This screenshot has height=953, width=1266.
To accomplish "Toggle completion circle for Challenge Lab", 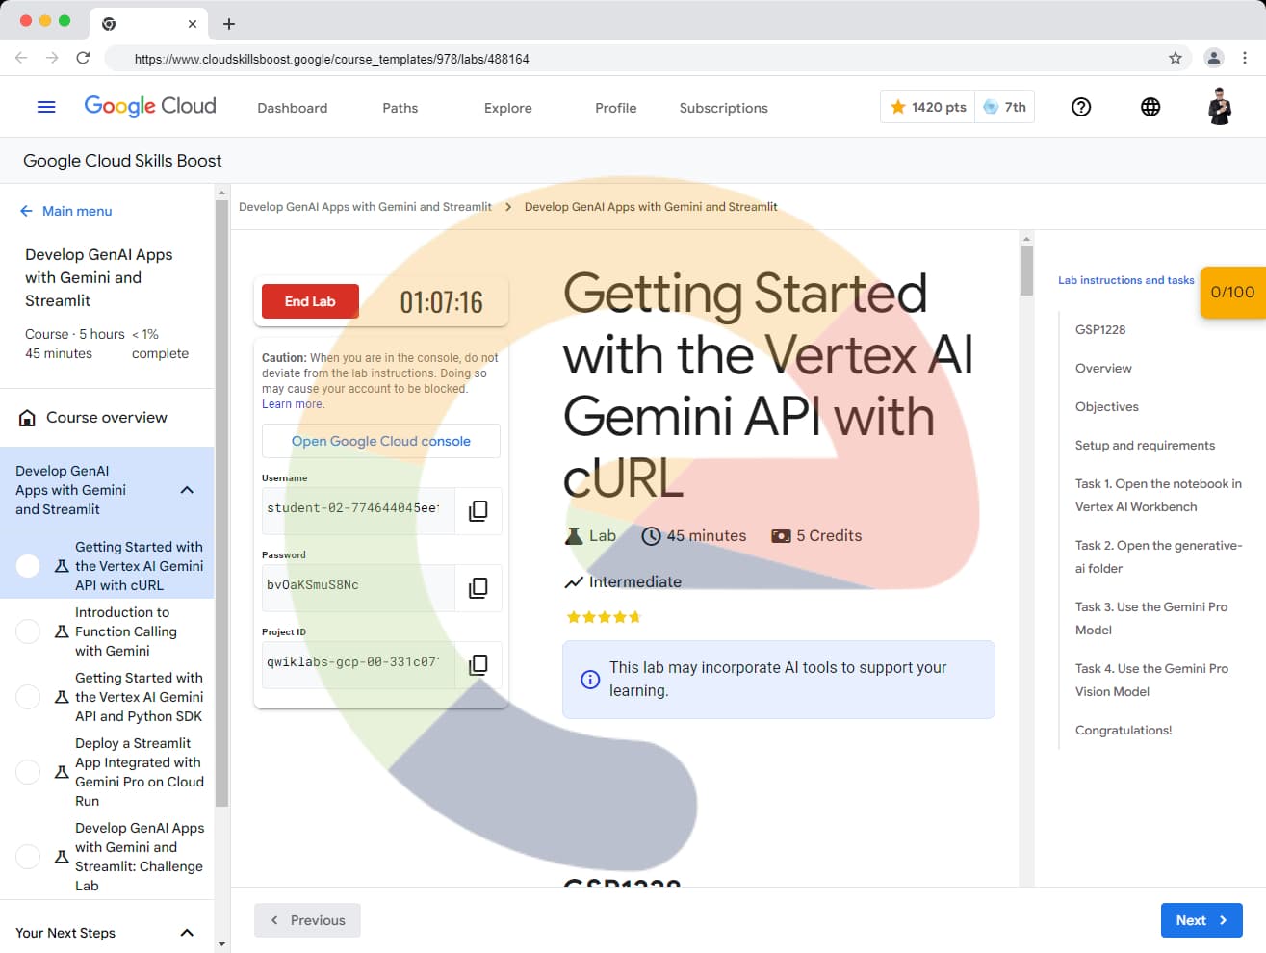I will pyautogui.click(x=28, y=857).
